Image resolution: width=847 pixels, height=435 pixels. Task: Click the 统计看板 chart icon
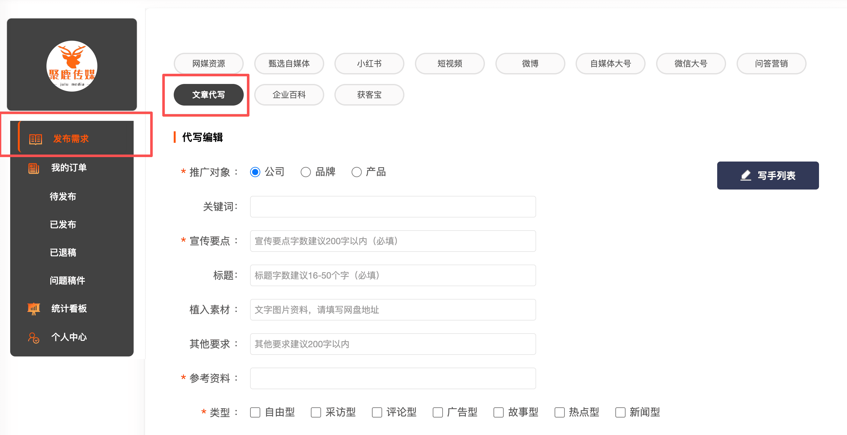[x=33, y=308]
